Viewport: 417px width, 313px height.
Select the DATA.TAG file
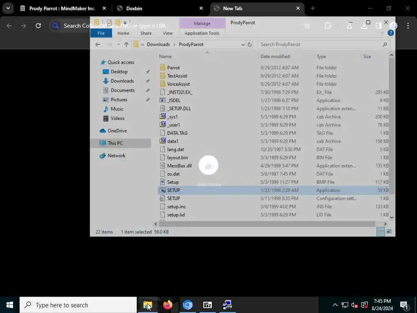[x=177, y=133]
